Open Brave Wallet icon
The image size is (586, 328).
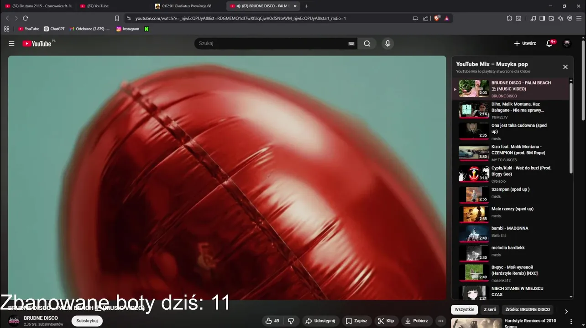click(x=551, y=18)
